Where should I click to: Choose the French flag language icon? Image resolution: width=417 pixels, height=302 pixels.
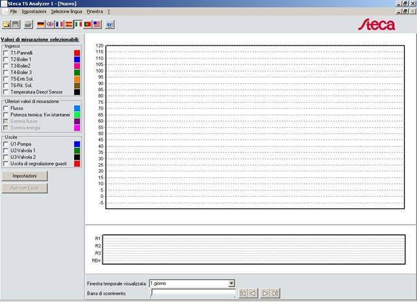coord(60,25)
